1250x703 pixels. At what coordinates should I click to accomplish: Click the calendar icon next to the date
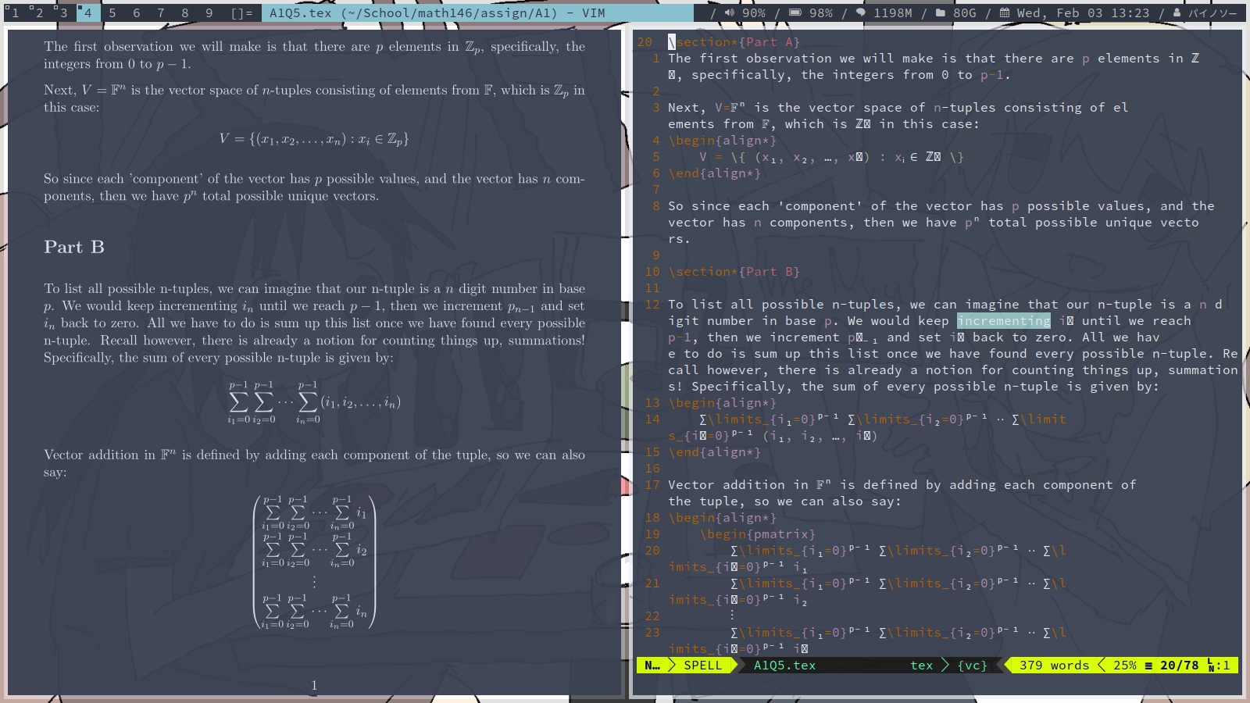coord(1005,12)
